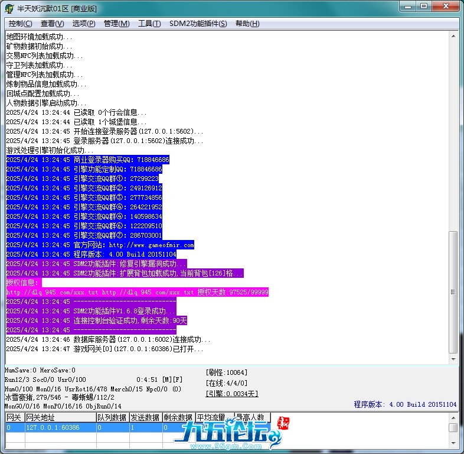
Task: Click the log area scrollbar thumb
Action: click(x=453, y=292)
